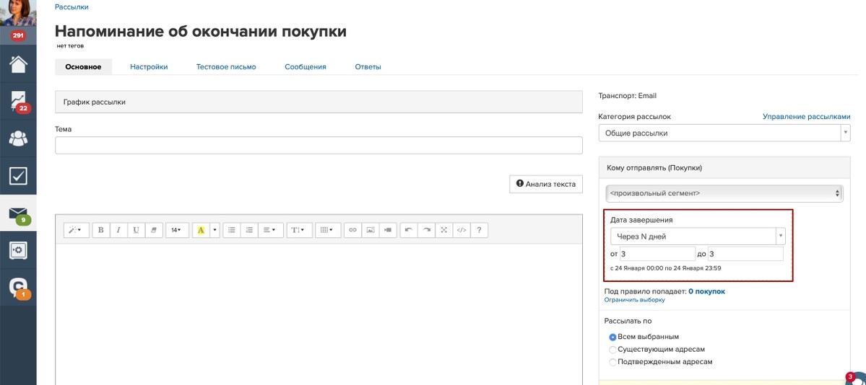
Task: Click the Анализ текста button
Action: tap(545, 185)
